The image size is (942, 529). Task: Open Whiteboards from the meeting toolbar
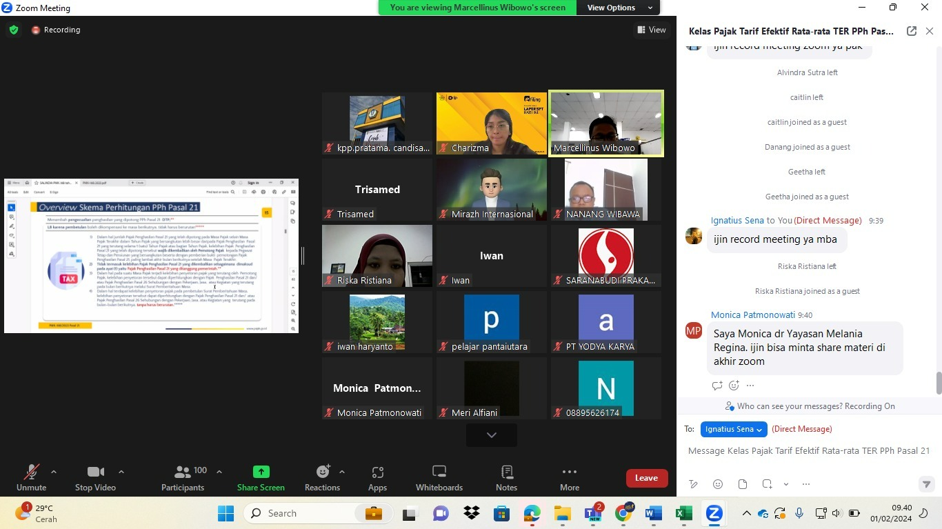[x=439, y=477]
